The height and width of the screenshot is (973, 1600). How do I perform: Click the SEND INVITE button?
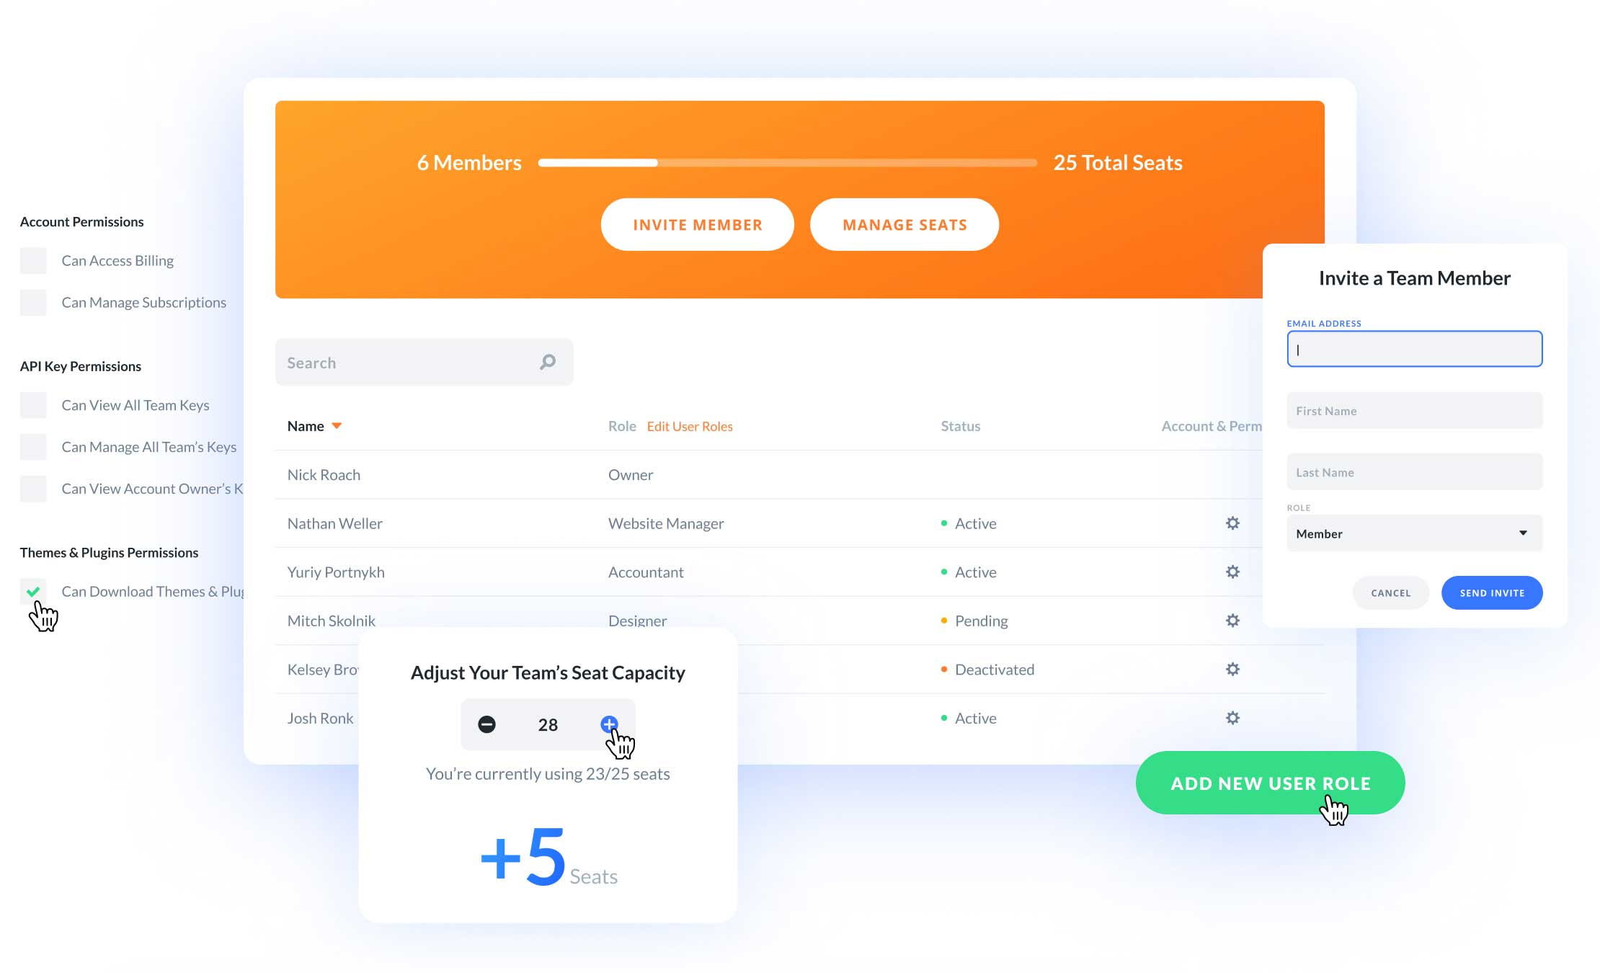(1491, 592)
